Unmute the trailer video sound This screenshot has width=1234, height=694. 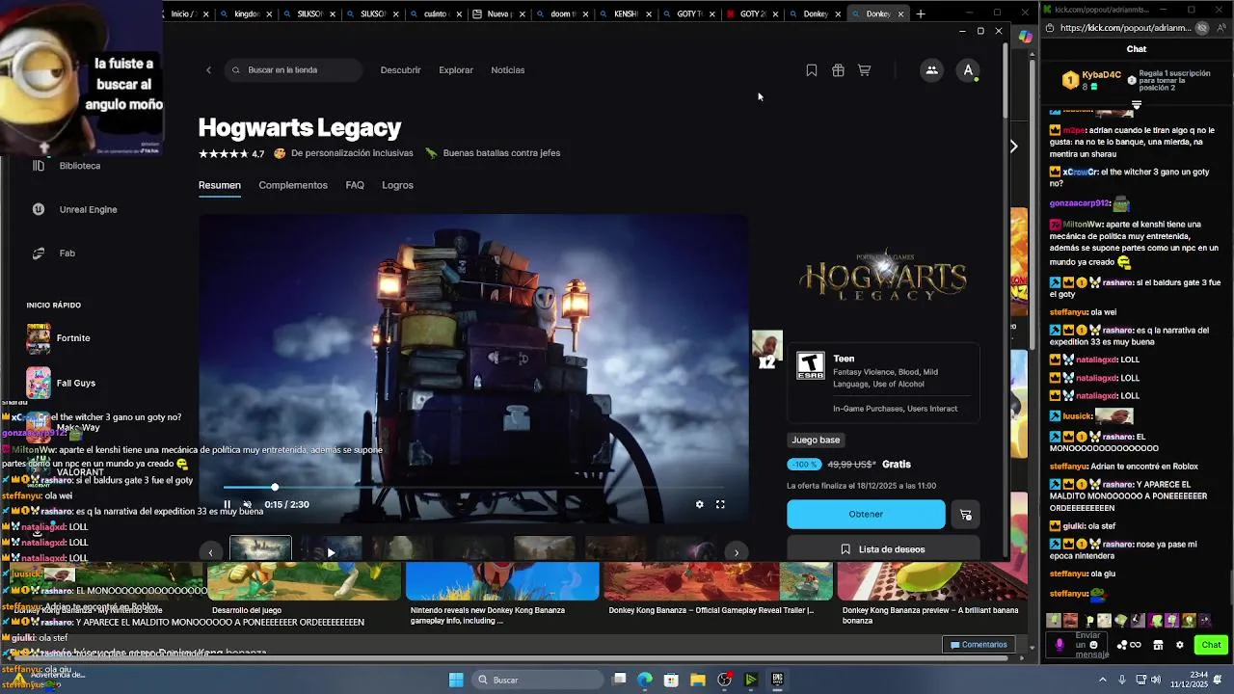[x=247, y=504]
